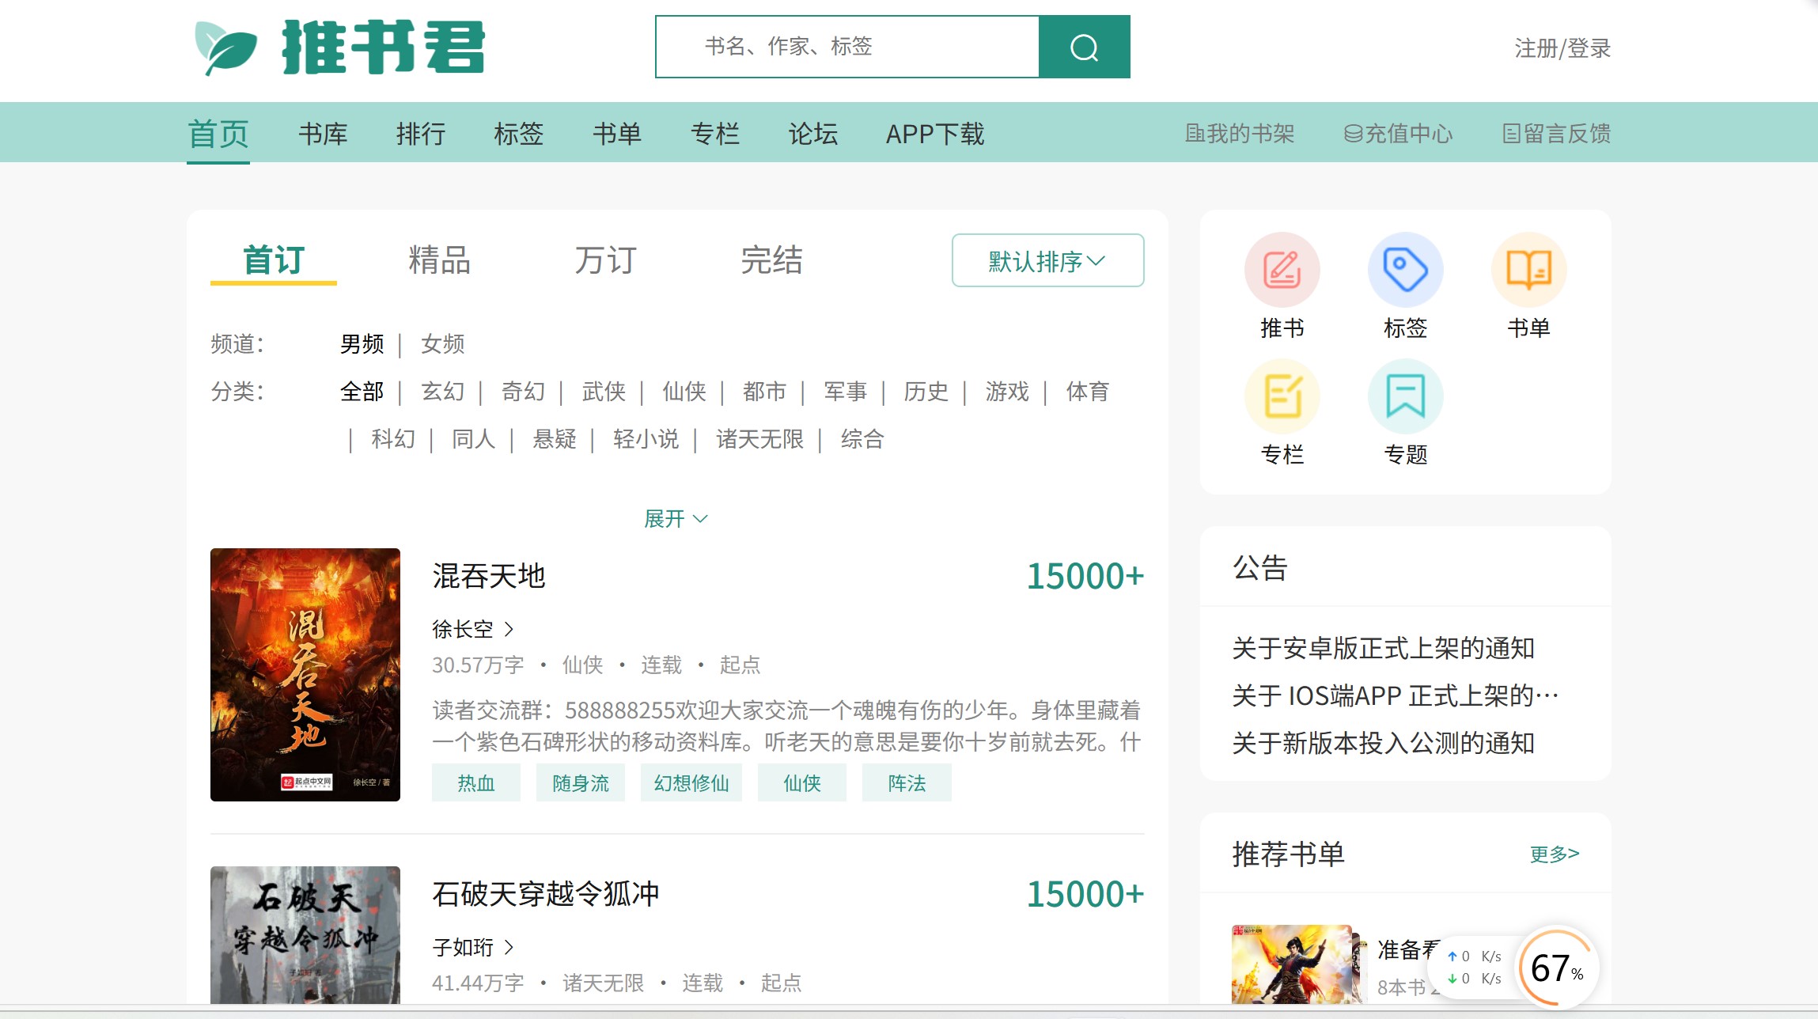Click the search magnifier icon
The width and height of the screenshot is (1818, 1019).
(1084, 46)
